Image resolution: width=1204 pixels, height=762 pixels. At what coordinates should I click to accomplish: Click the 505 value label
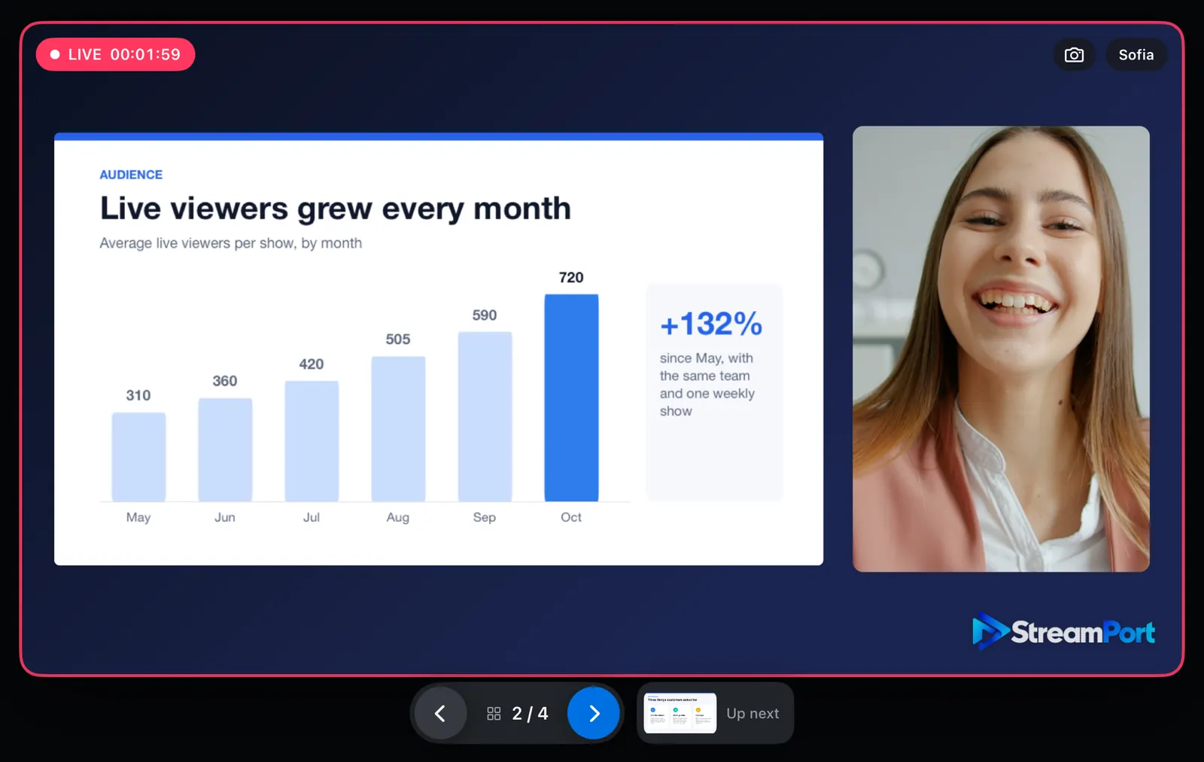[398, 339]
